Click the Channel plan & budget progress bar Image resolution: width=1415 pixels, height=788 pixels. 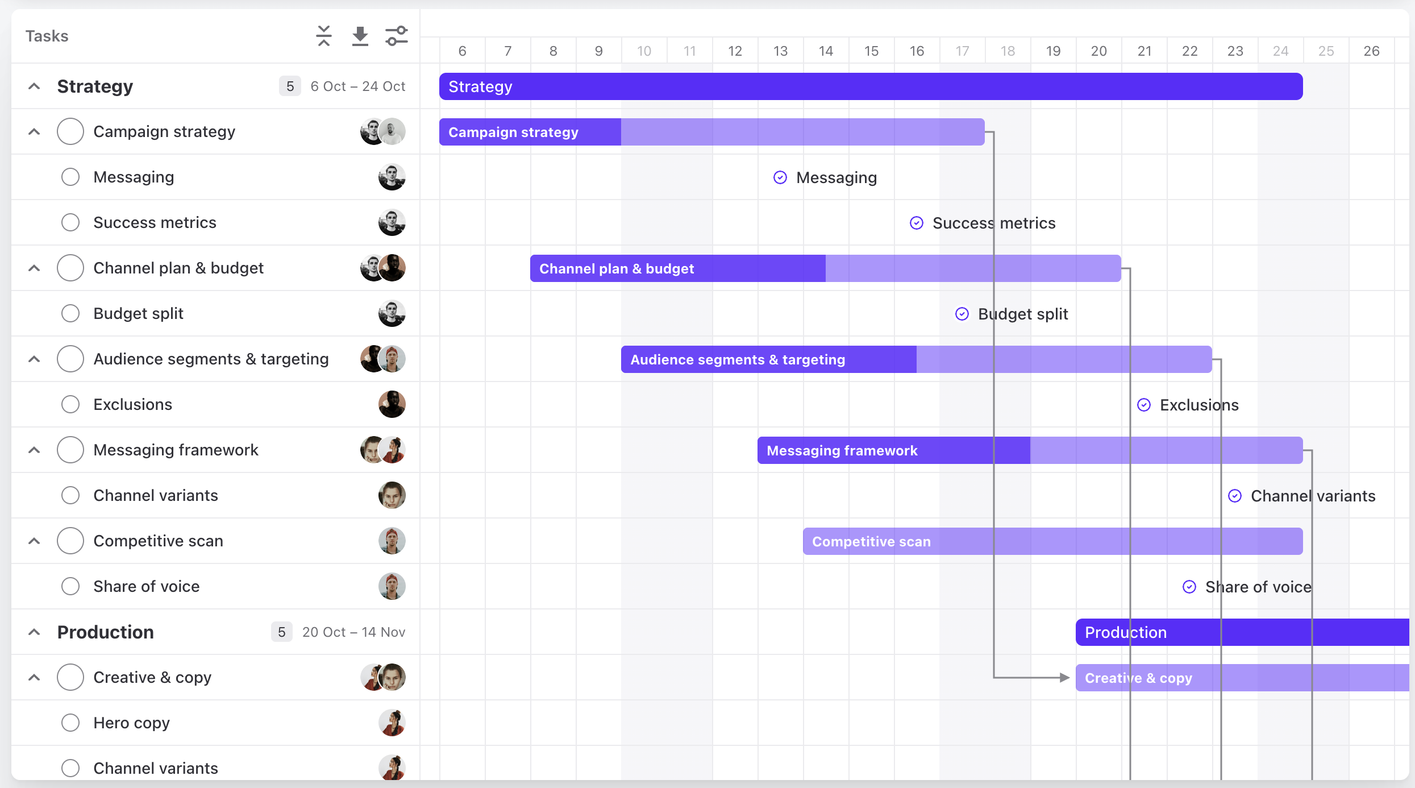click(825, 268)
